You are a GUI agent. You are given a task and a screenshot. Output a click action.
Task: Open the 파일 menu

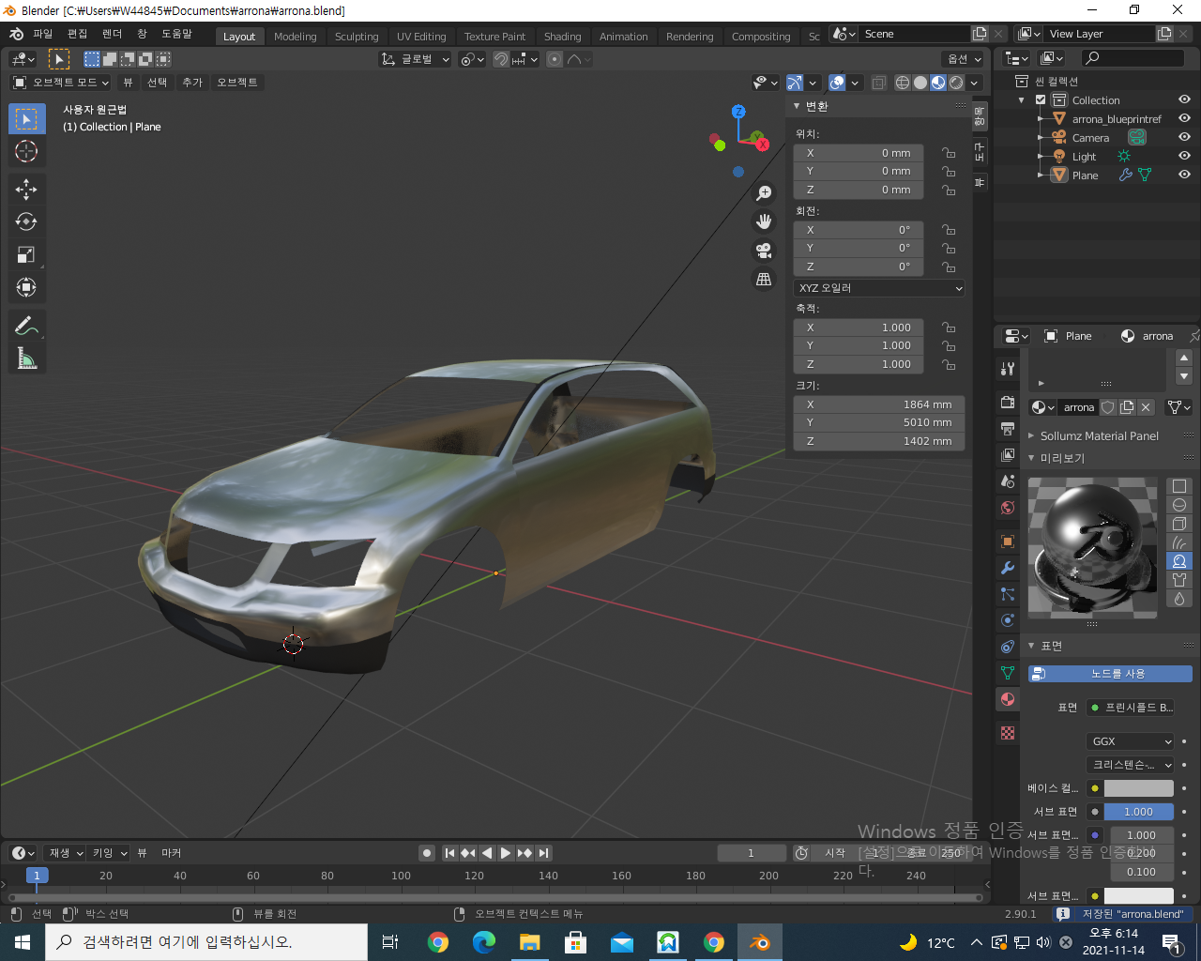click(43, 34)
